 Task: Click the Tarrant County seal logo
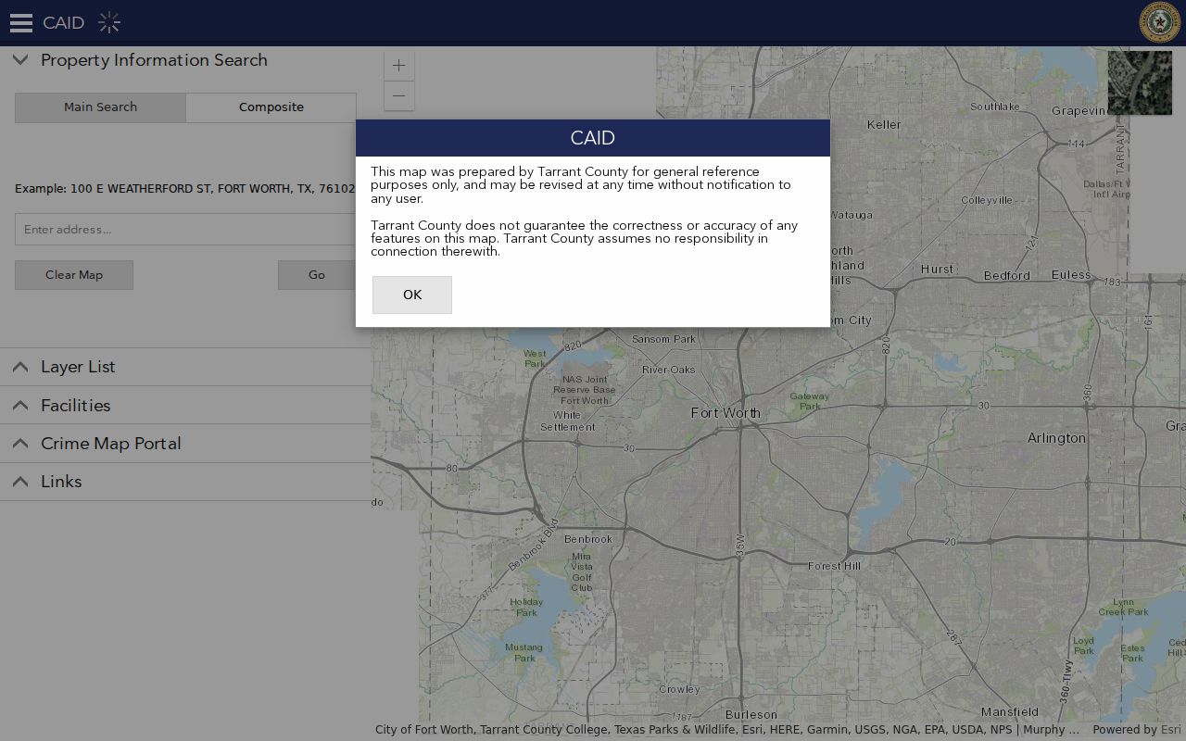tap(1159, 22)
